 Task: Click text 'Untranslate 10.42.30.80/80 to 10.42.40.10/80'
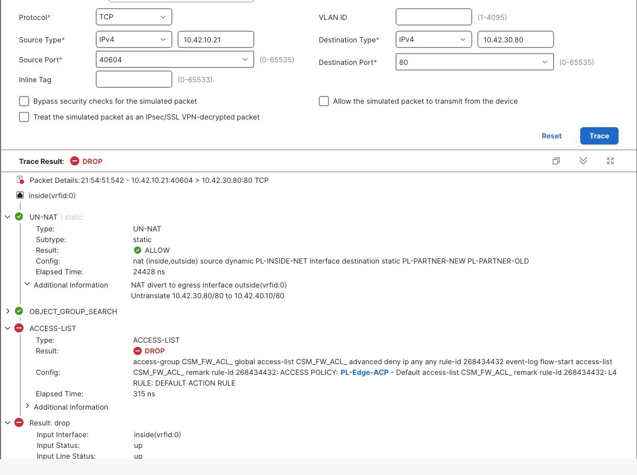208,296
